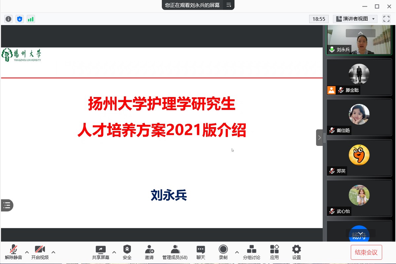
Task: Turn on camera (开启视频)
Action: click(x=40, y=252)
